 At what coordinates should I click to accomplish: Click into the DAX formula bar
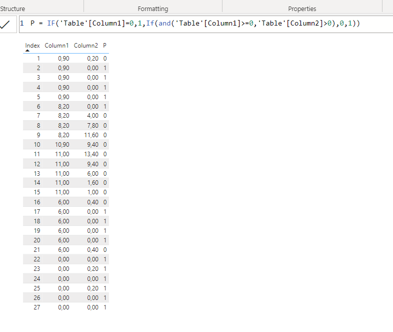pyautogui.click(x=206, y=24)
